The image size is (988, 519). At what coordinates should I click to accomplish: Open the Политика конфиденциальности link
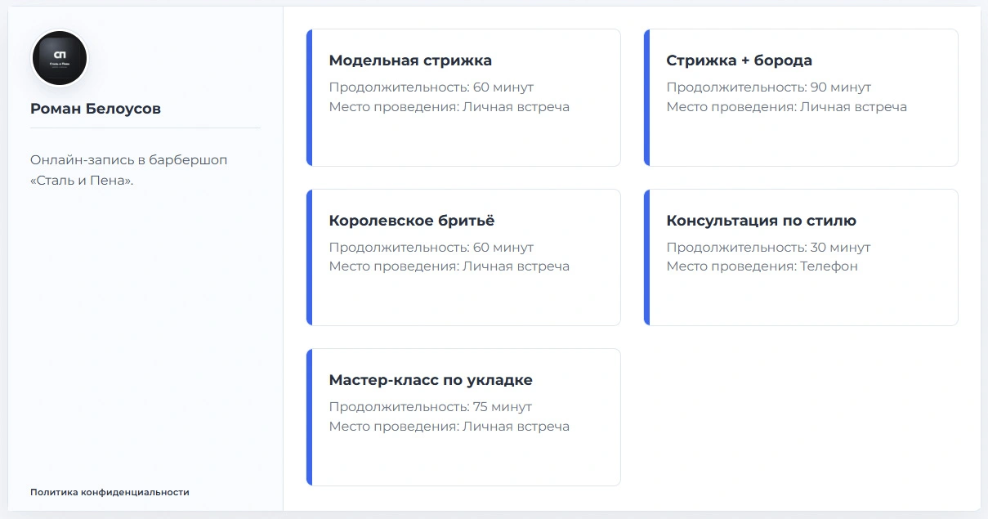[110, 492]
